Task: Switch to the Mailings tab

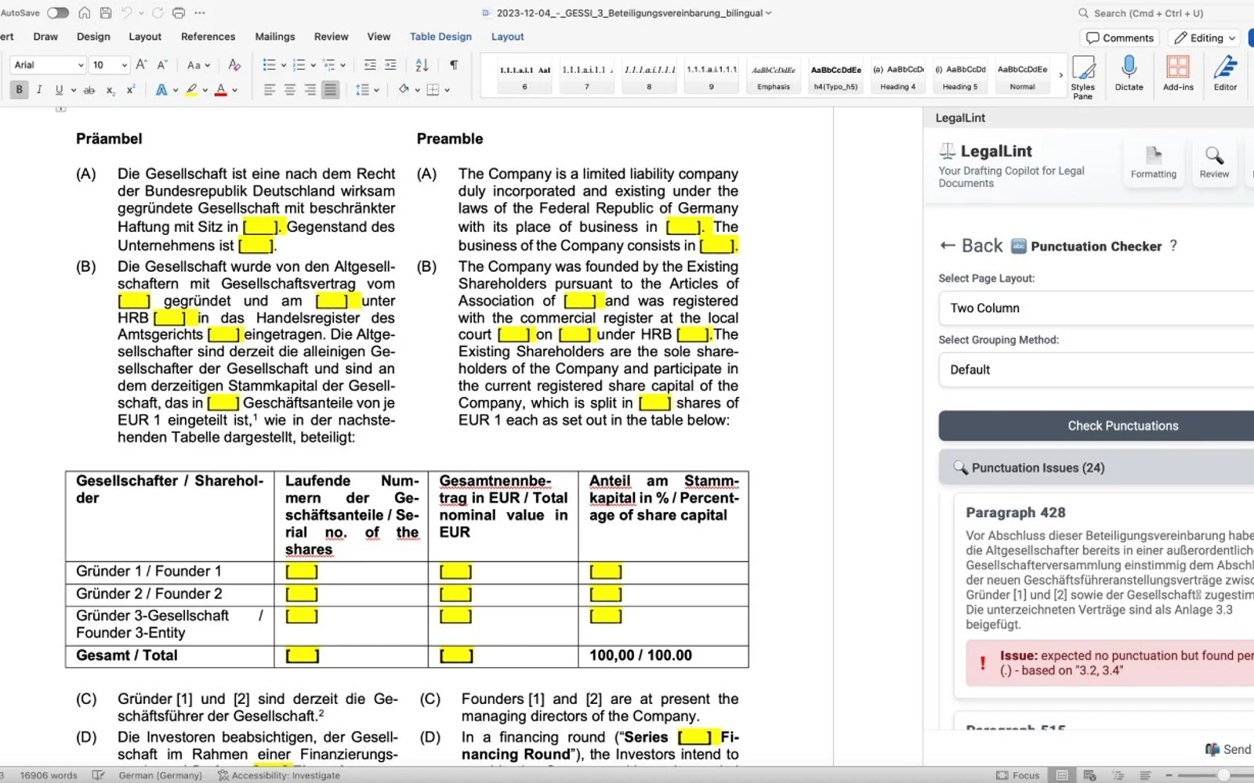Action: (x=275, y=37)
